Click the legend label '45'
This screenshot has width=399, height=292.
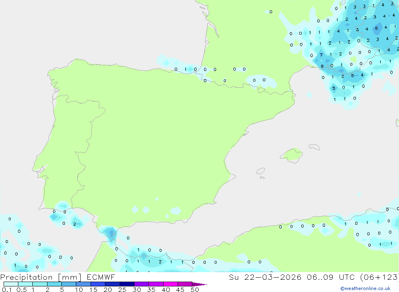point(180,290)
